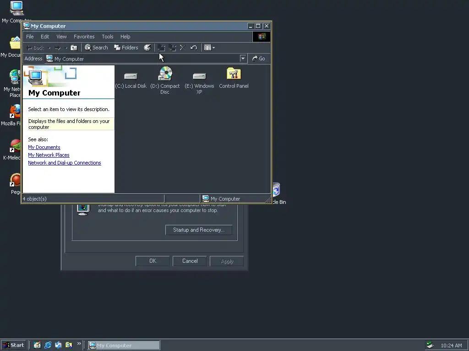Screen dimensions: 469x351
Task: Open the Edit menu
Action: [x=45, y=37]
